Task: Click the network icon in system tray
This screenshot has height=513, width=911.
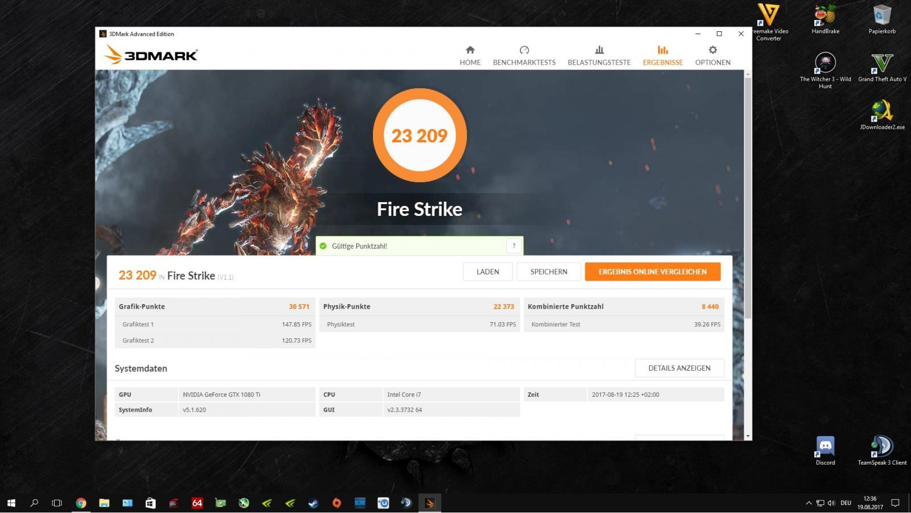Action: (820, 503)
